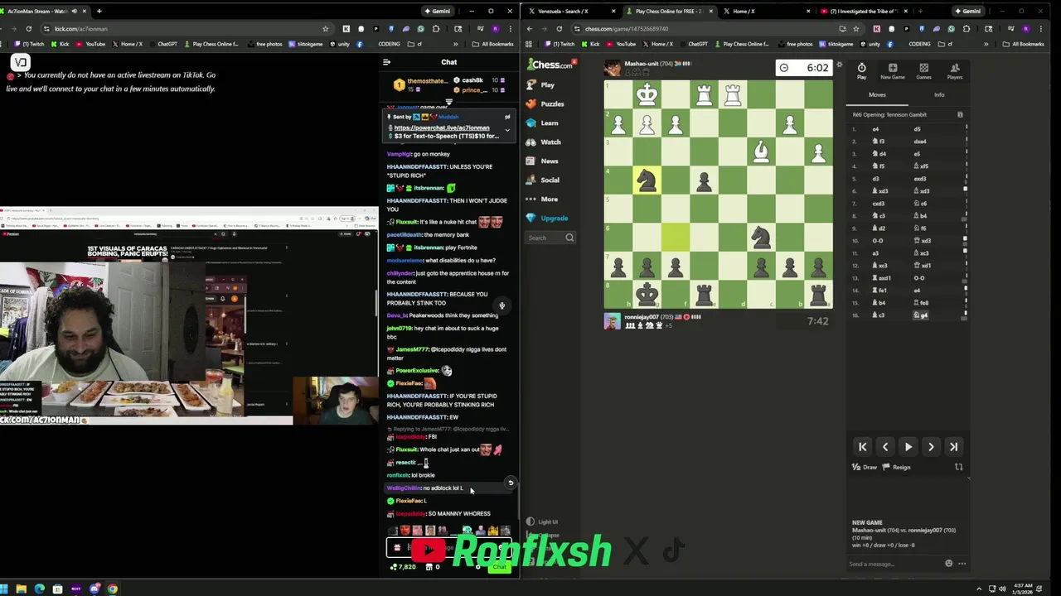This screenshot has height=596, width=1061.
Task: Click the resume chat scroll arrow icon
Action: pyautogui.click(x=511, y=483)
